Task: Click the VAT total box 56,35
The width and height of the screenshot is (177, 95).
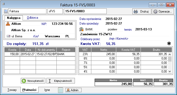Action: coord(143,84)
